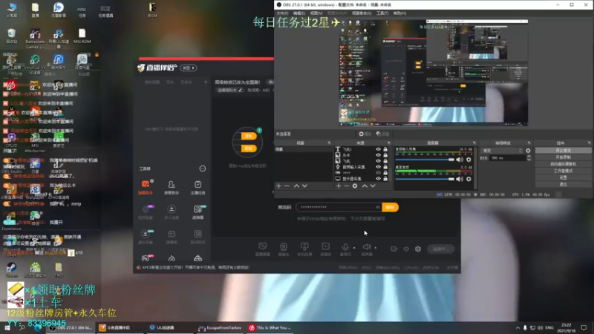Move scene up in OBS scenes panel
The height and width of the screenshot is (334, 594).
[x=296, y=186]
